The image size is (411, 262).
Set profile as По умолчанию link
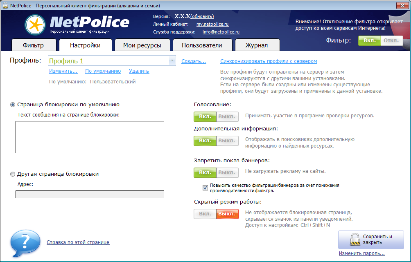click(x=103, y=71)
